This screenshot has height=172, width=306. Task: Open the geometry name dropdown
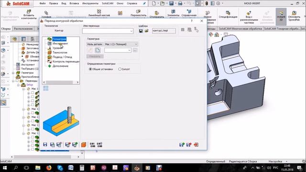(129, 50)
